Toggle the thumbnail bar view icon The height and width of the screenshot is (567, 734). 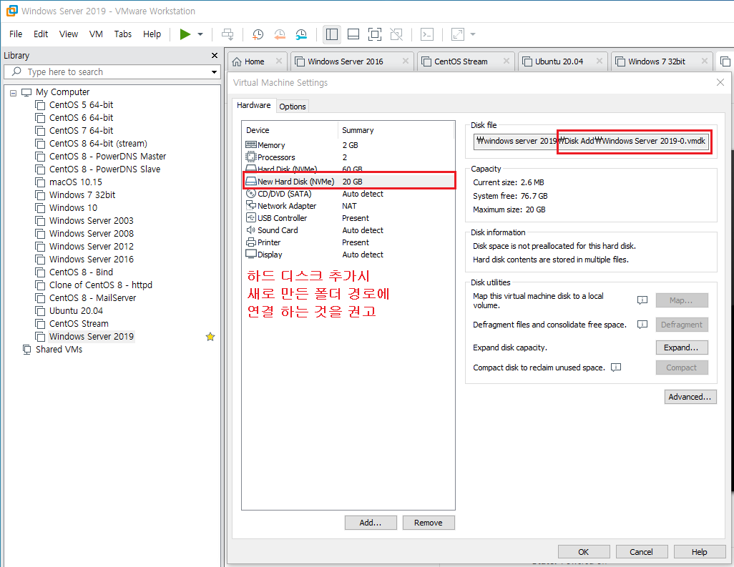tap(353, 34)
